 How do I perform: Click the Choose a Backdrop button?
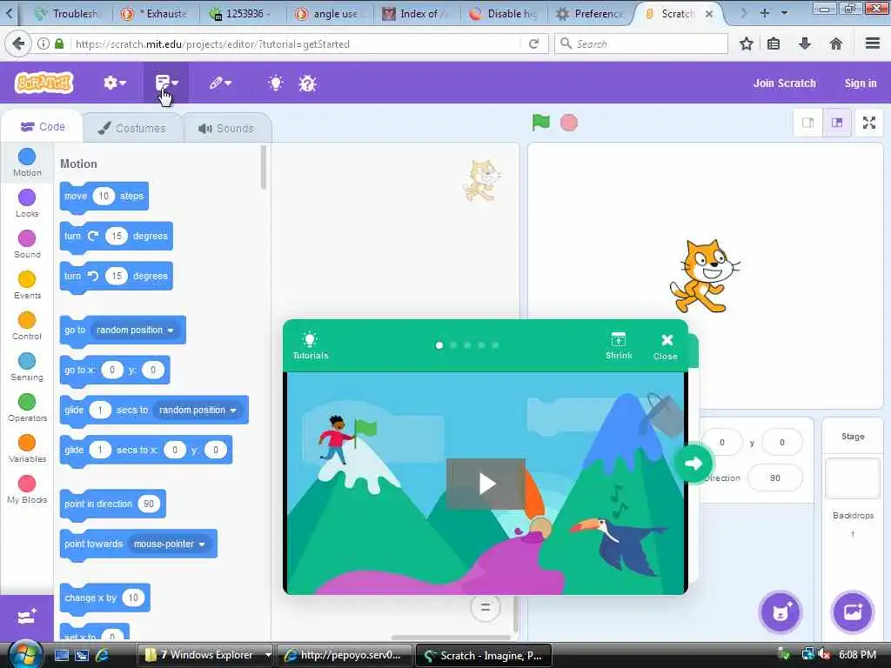852,612
